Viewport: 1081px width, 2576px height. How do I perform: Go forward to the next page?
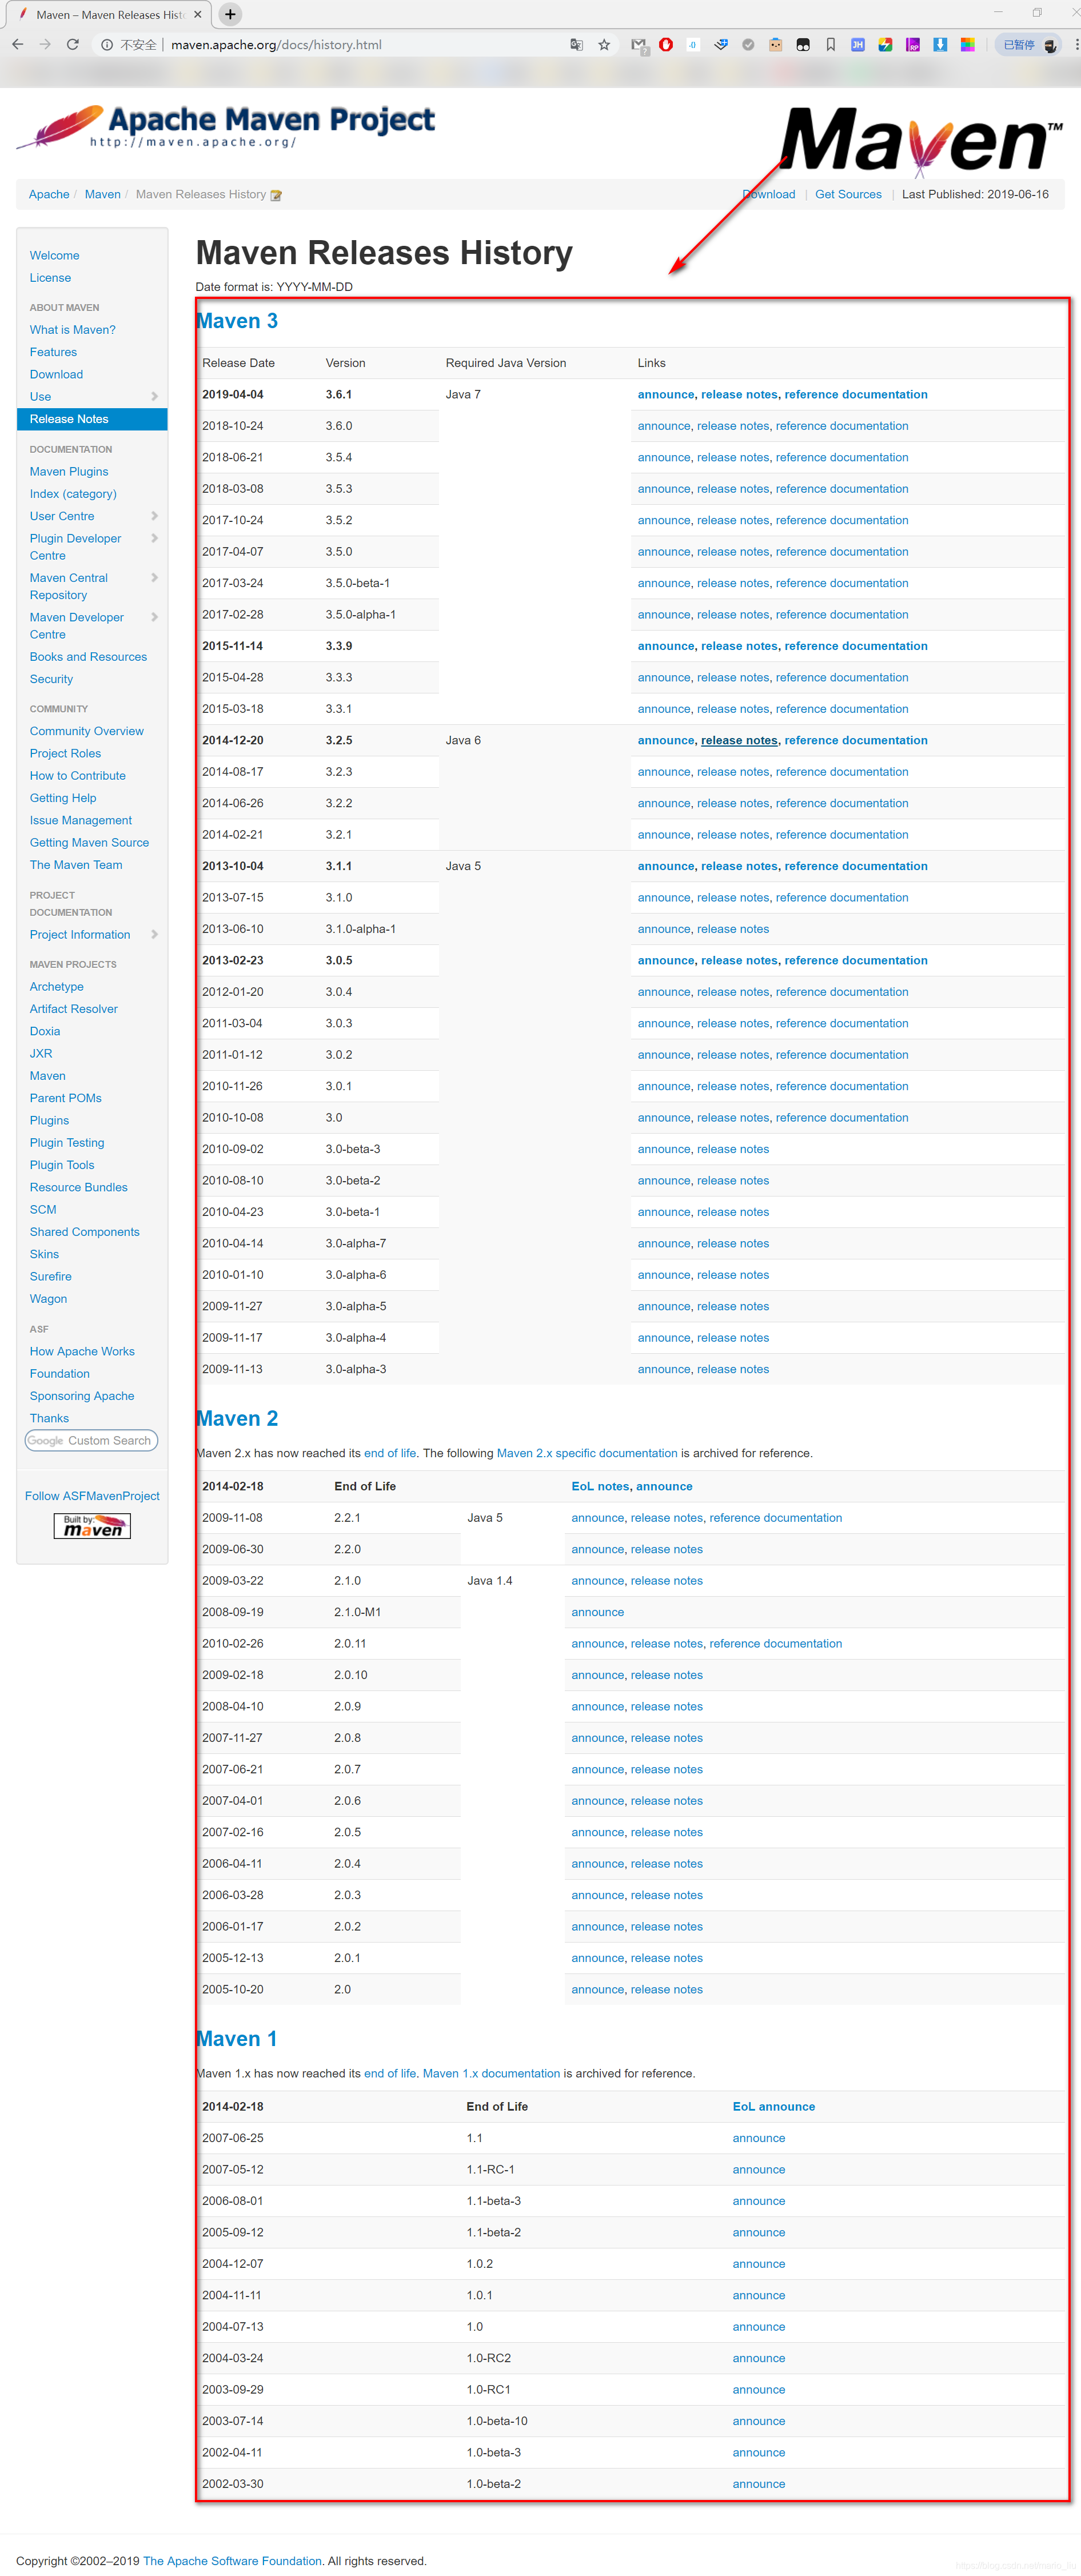[45, 45]
